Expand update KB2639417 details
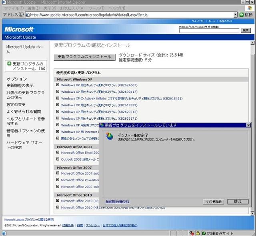 click(x=58, y=91)
